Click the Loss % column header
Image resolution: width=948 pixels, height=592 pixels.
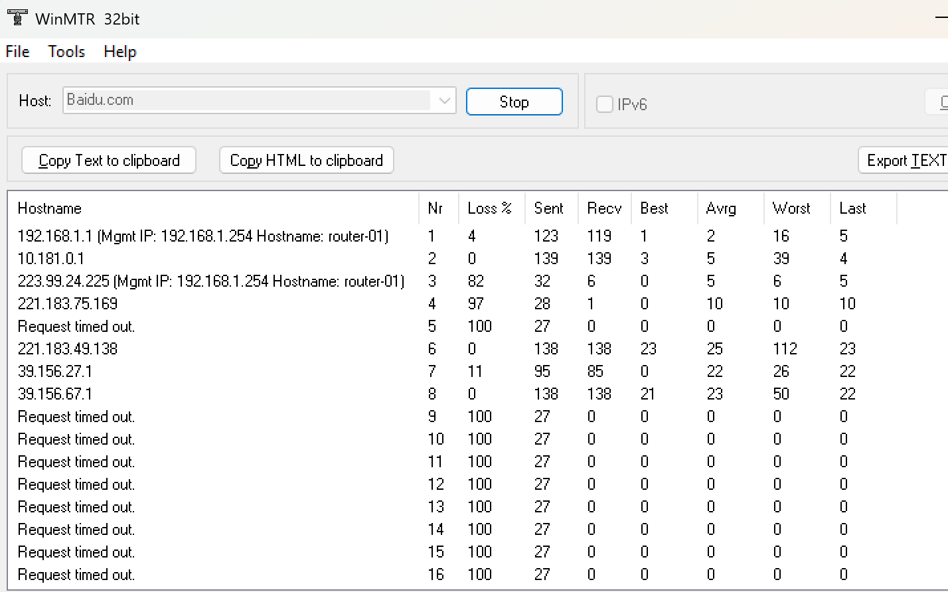[492, 208]
